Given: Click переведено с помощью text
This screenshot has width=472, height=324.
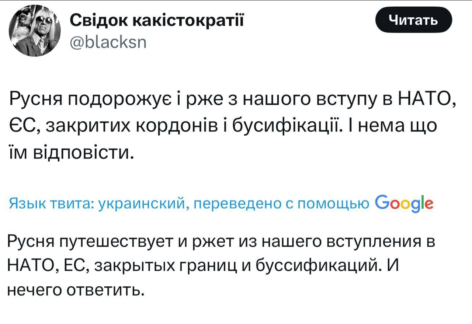Looking at the screenshot, I should pos(281,203).
